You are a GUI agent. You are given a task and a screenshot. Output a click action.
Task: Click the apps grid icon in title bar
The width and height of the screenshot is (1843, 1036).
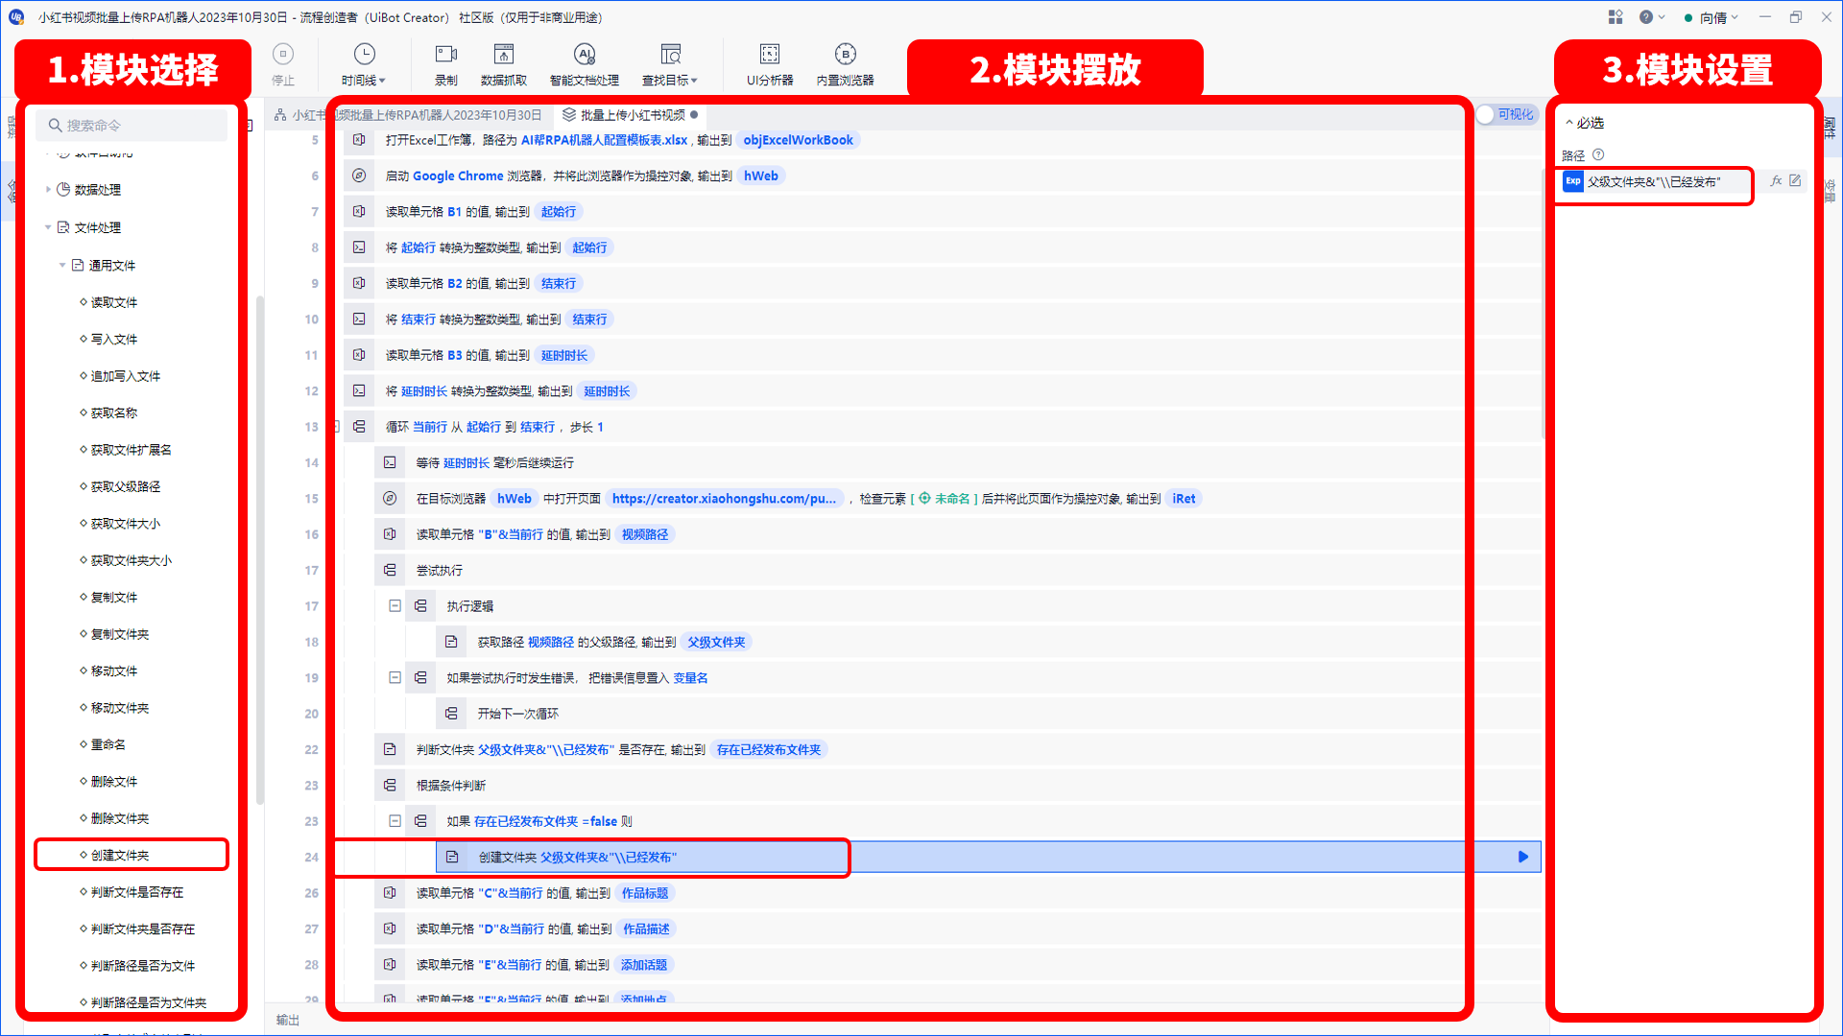(1616, 17)
